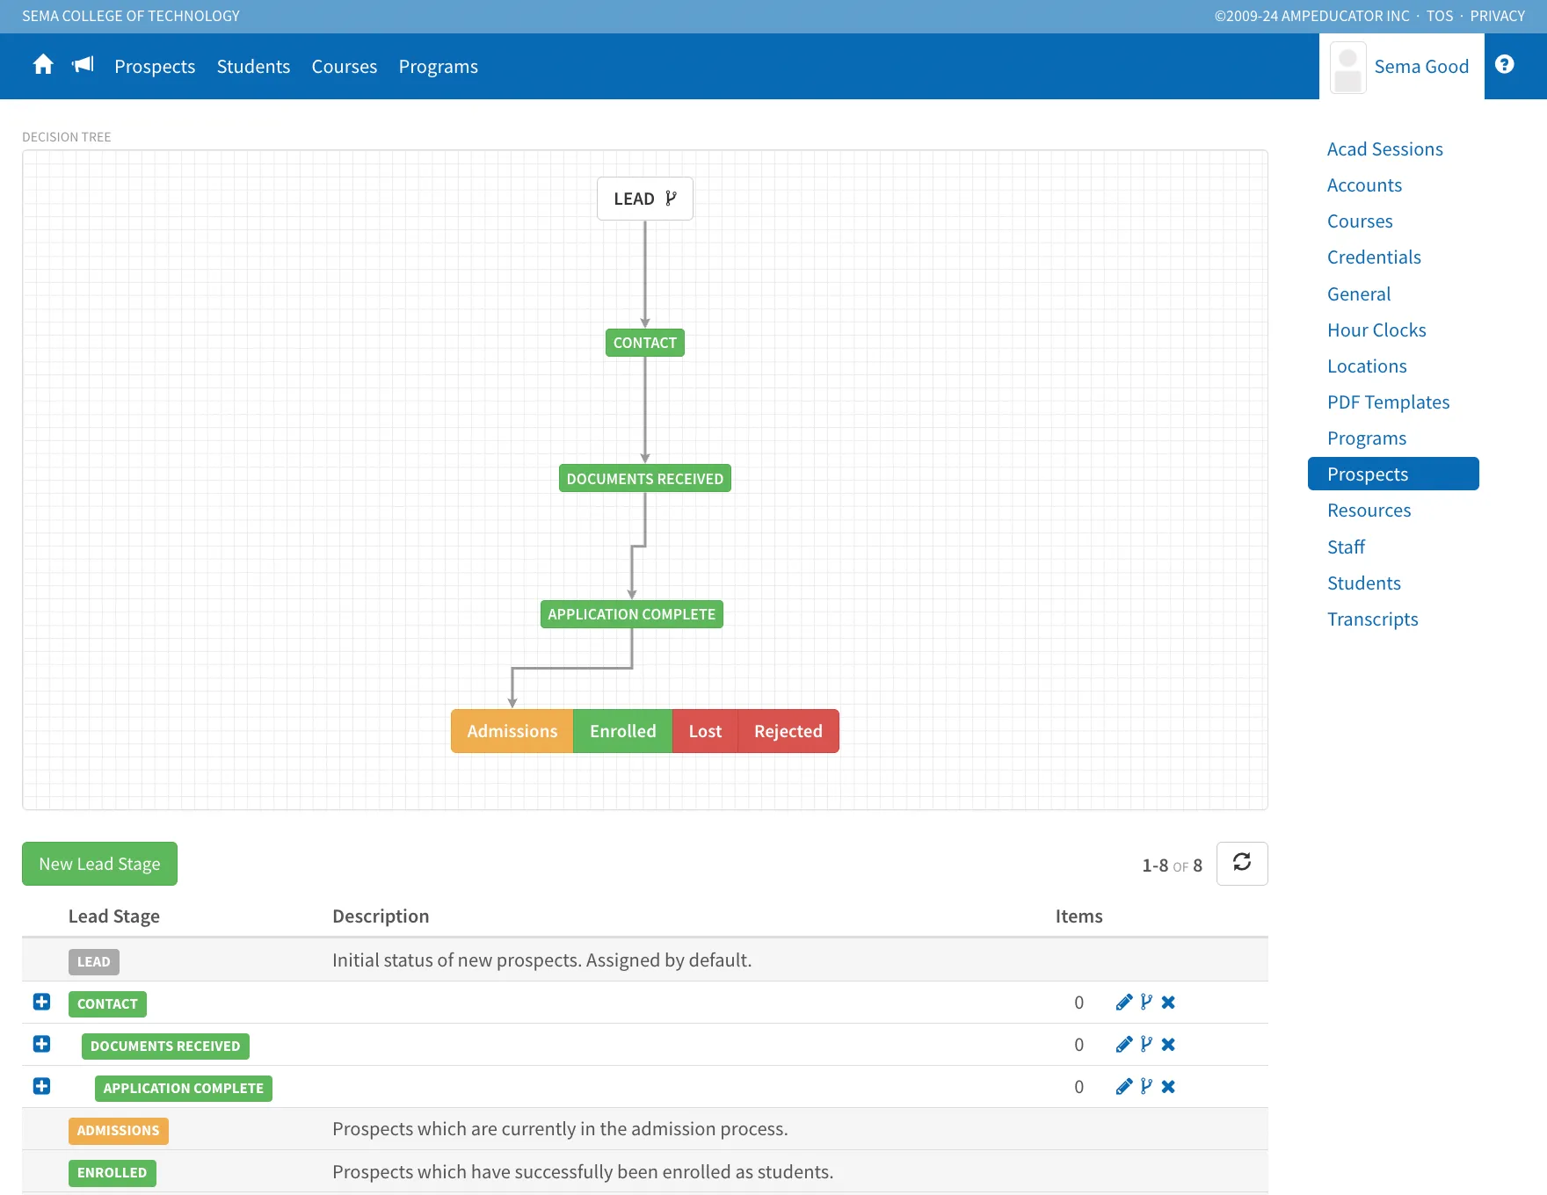Branch the DOCUMENTS RECEIVED stage
Image resolution: width=1547 pixels, height=1195 pixels.
click(x=1146, y=1045)
